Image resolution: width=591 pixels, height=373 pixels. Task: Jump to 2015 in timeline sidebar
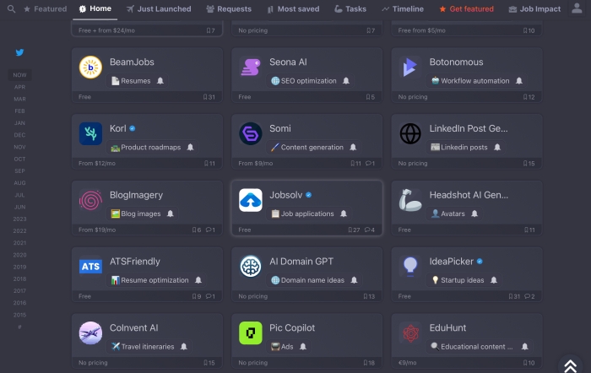click(x=19, y=315)
